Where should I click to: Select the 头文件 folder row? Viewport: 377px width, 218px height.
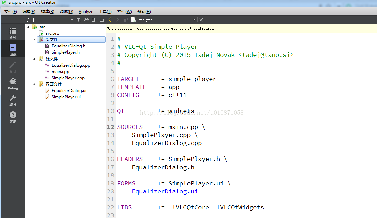[x=71, y=39]
